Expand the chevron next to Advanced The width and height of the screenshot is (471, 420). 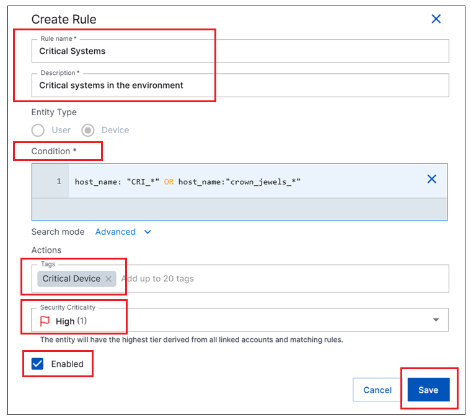(x=147, y=232)
